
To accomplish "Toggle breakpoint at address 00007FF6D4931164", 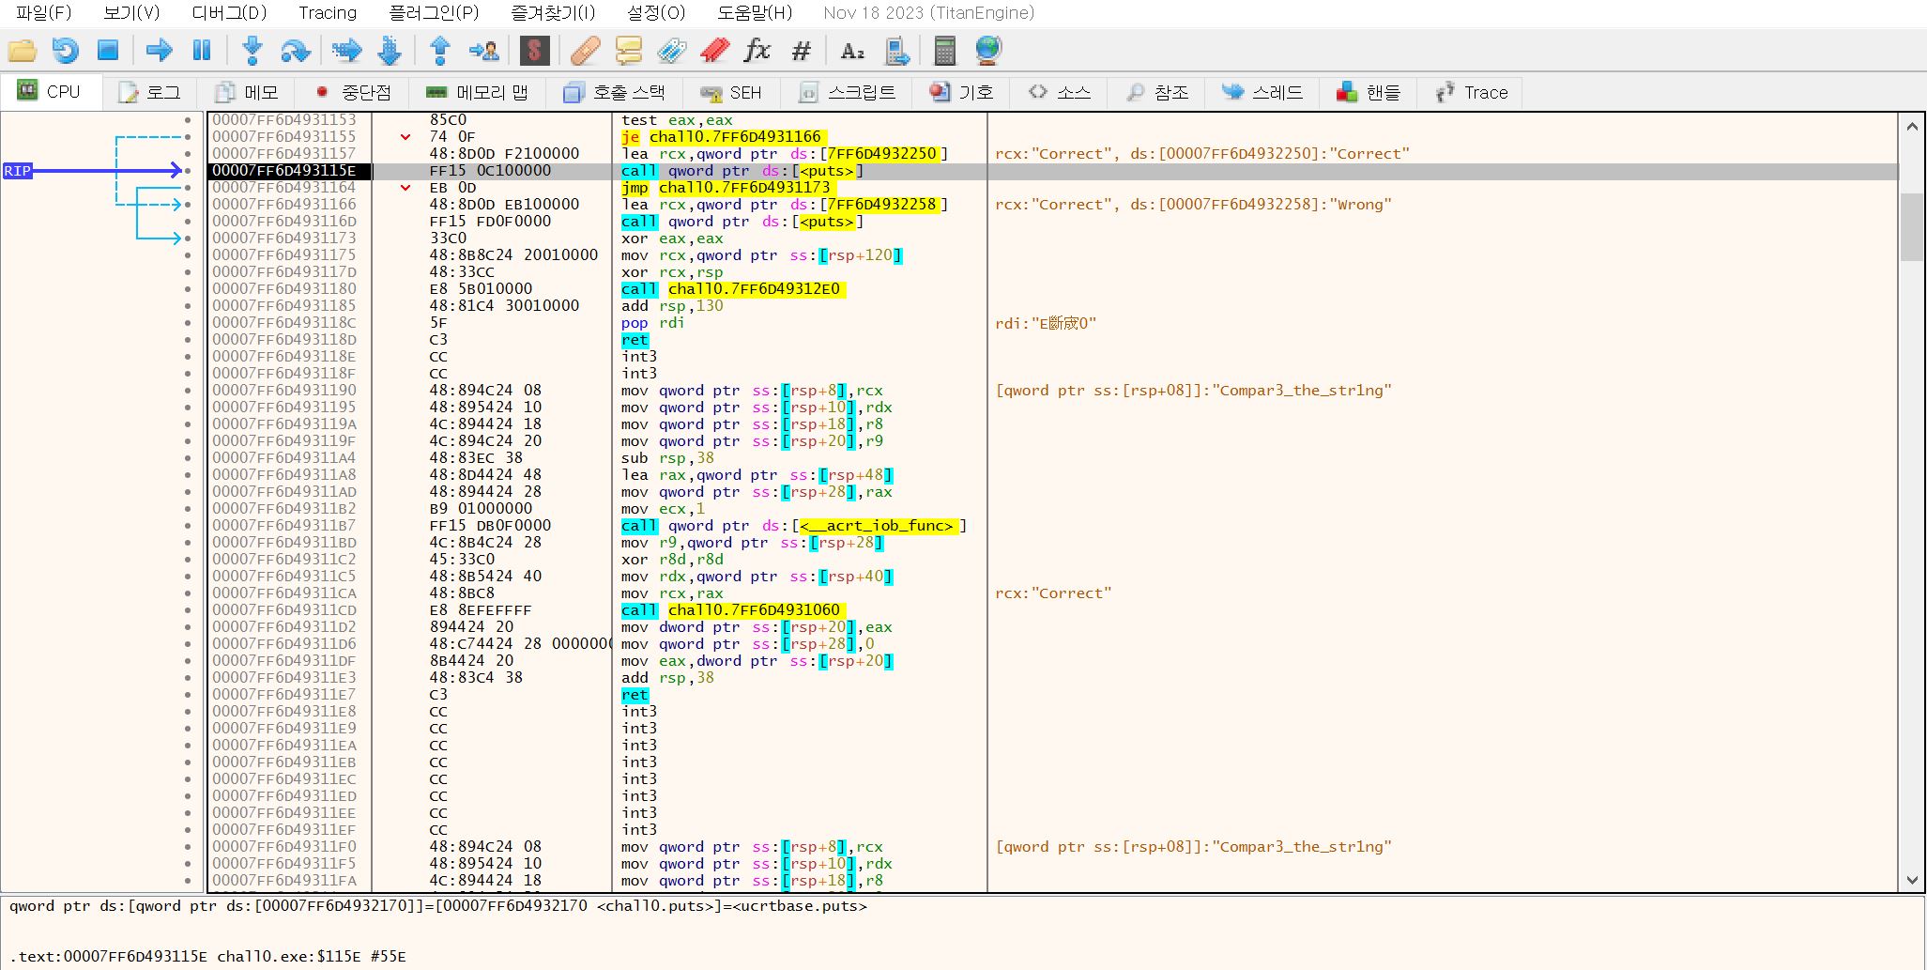I will click(188, 188).
